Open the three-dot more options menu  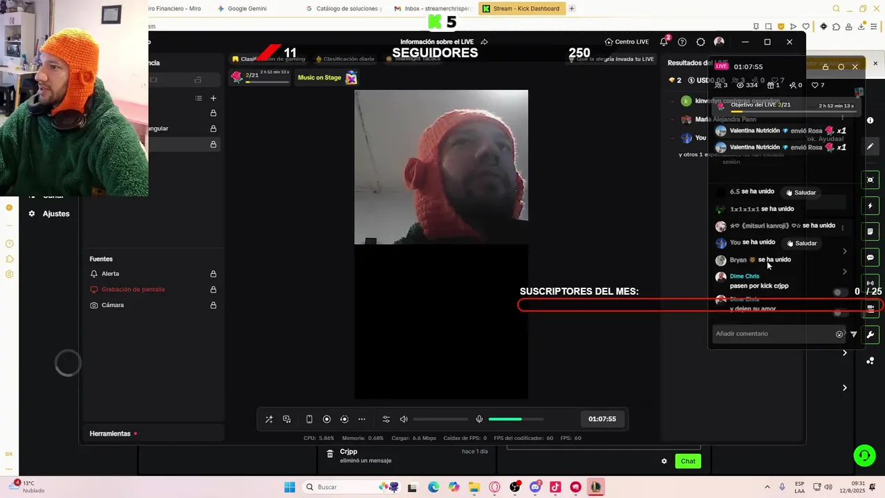coord(362,419)
